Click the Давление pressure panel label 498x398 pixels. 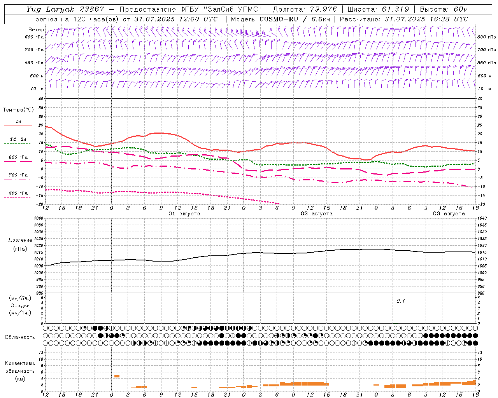point(20,240)
